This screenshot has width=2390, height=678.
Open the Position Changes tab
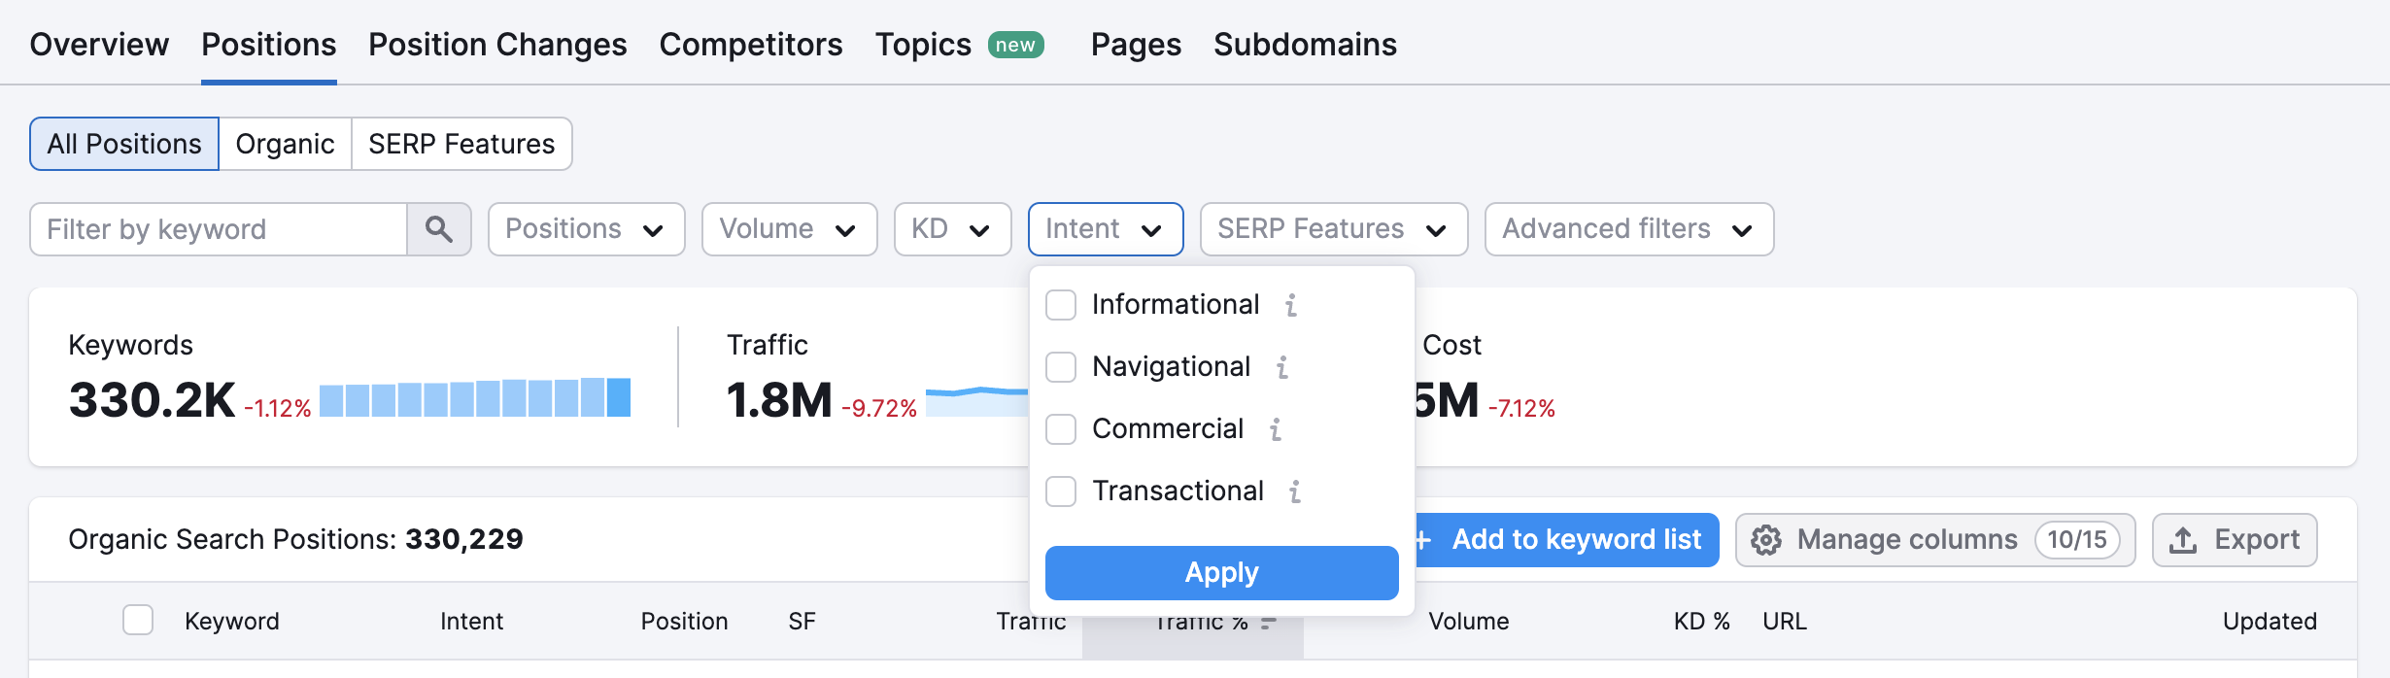tap(497, 45)
